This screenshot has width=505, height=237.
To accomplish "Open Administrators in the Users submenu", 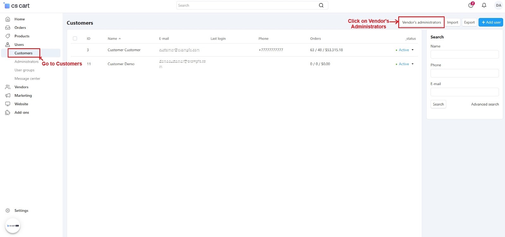I will click(27, 62).
